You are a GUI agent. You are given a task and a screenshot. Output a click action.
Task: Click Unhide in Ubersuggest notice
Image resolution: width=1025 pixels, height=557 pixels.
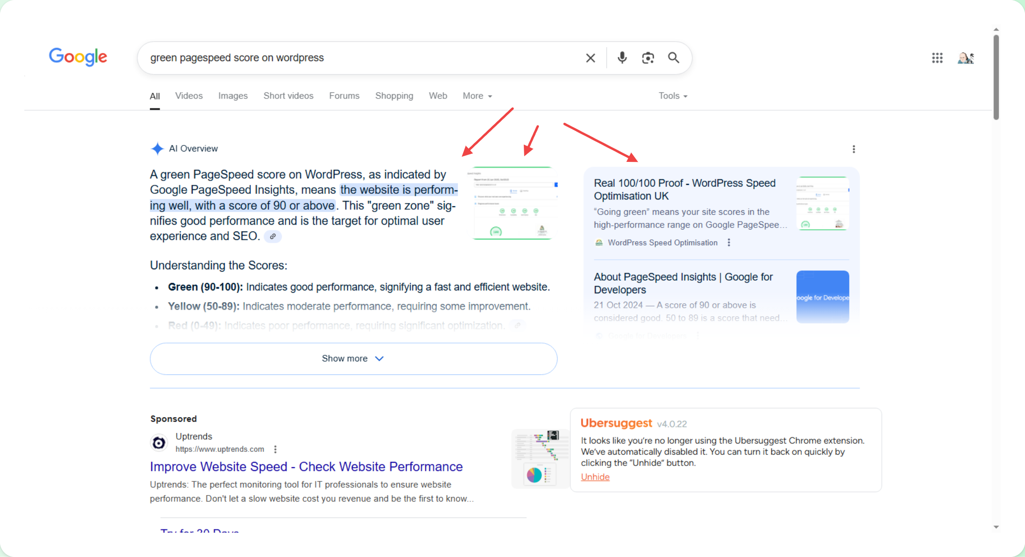pyautogui.click(x=595, y=477)
